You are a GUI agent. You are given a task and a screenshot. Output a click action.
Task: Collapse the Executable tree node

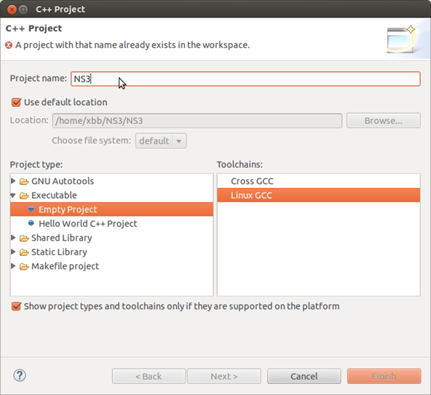[x=13, y=195]
